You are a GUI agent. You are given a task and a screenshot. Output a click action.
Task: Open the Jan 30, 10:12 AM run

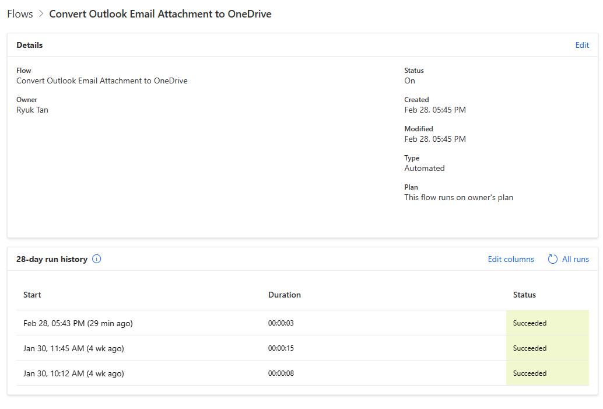[x=73, y=373]
